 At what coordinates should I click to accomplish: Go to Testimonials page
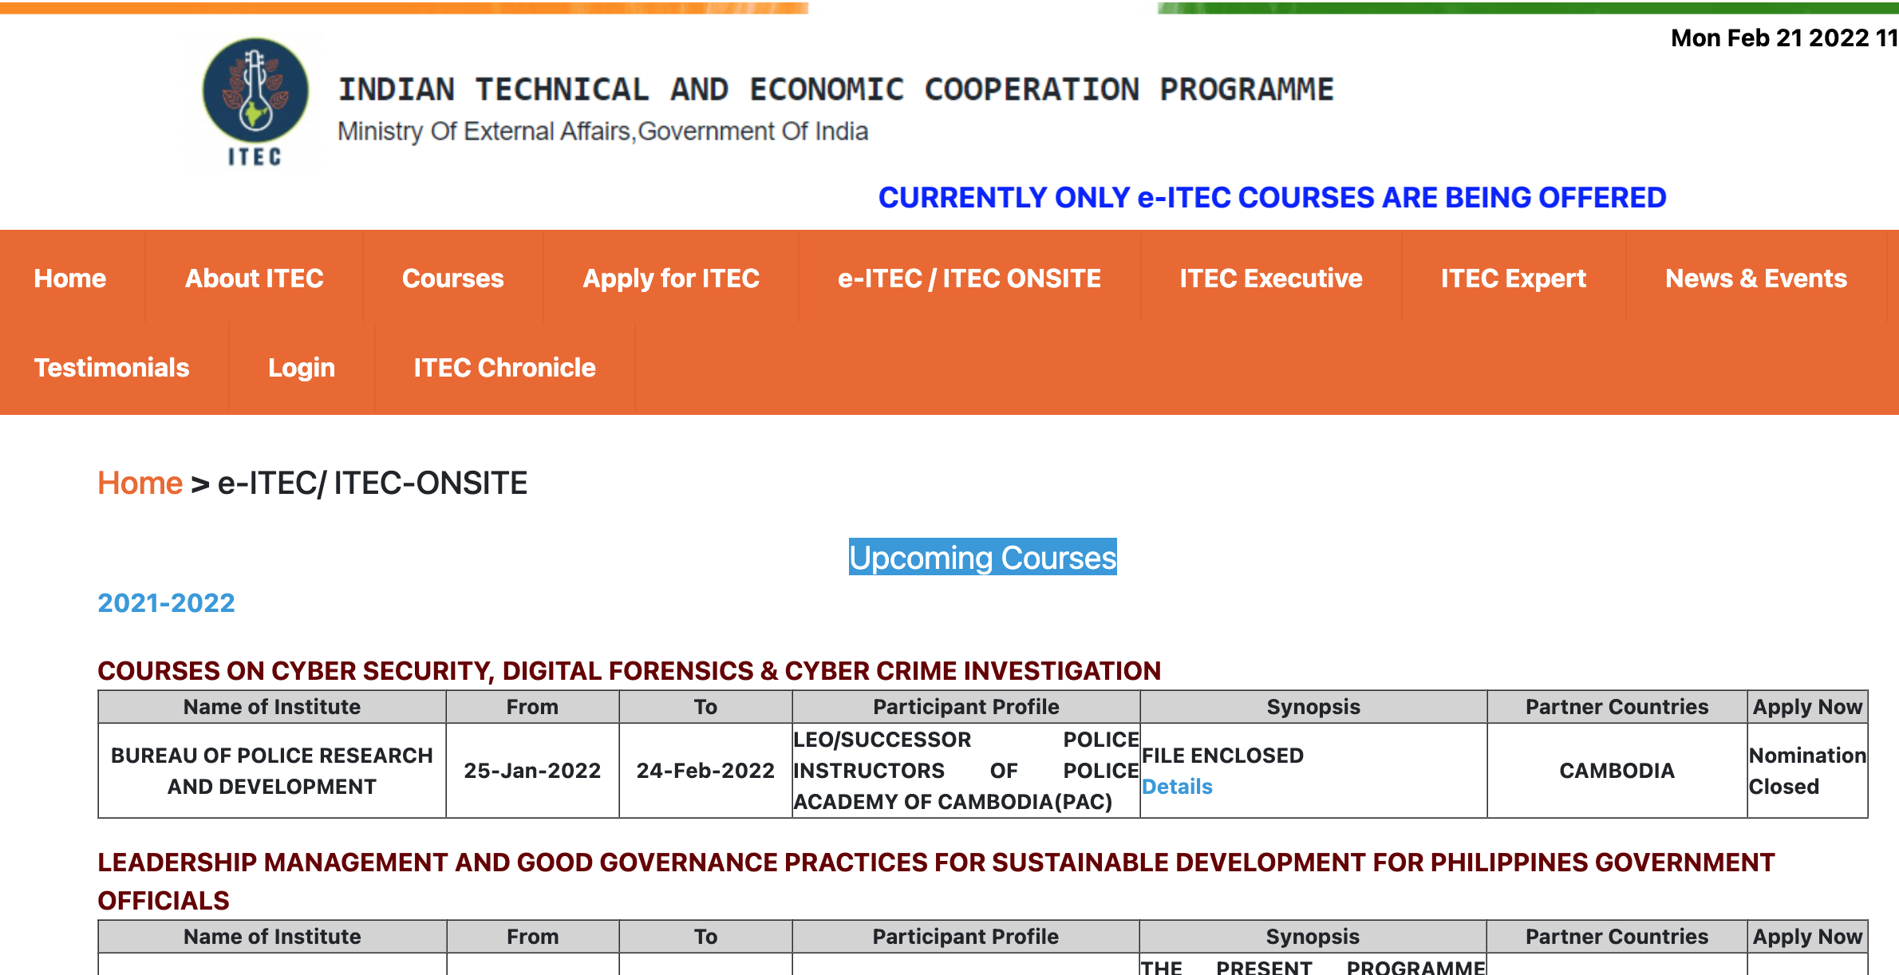pyautogui.click(x=112, y=367)
